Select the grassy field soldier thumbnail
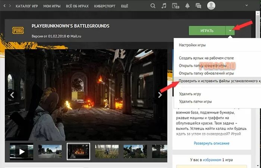Screen dimensions: 261x168 coord(107,152)
